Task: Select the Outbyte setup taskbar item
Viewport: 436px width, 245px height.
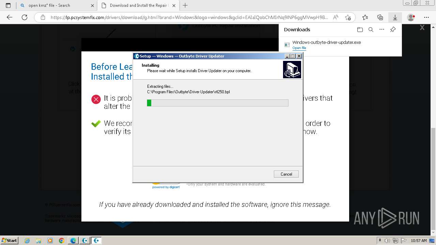Action: [96, 241]
